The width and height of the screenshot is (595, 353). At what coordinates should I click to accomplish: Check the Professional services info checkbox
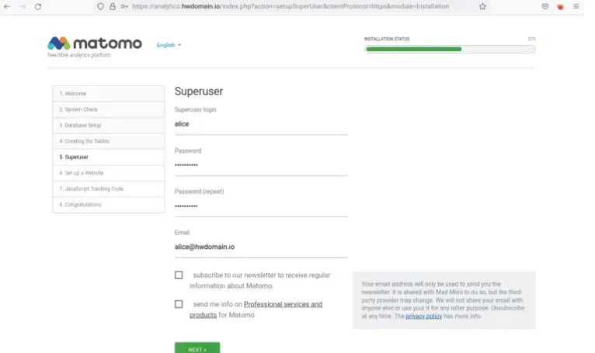pos(179,304)
